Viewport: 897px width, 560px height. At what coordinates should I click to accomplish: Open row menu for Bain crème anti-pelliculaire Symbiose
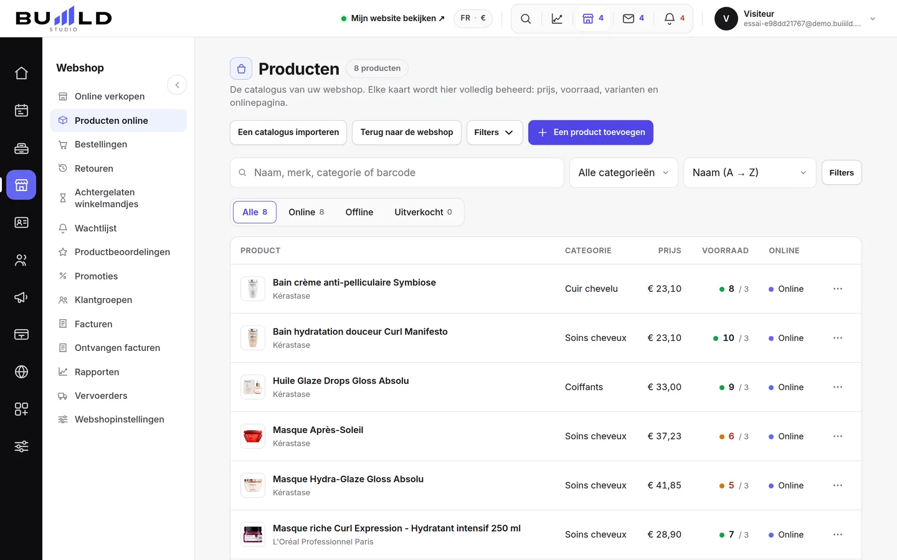pyautogui.click(x=838, y=289)
